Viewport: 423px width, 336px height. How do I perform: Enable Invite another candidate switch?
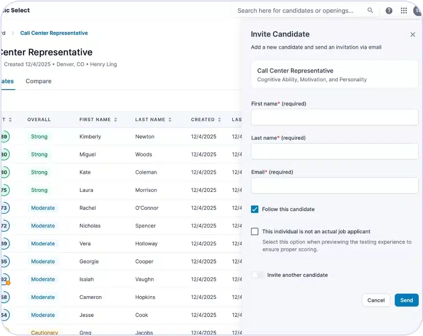[x=258, y=275]
